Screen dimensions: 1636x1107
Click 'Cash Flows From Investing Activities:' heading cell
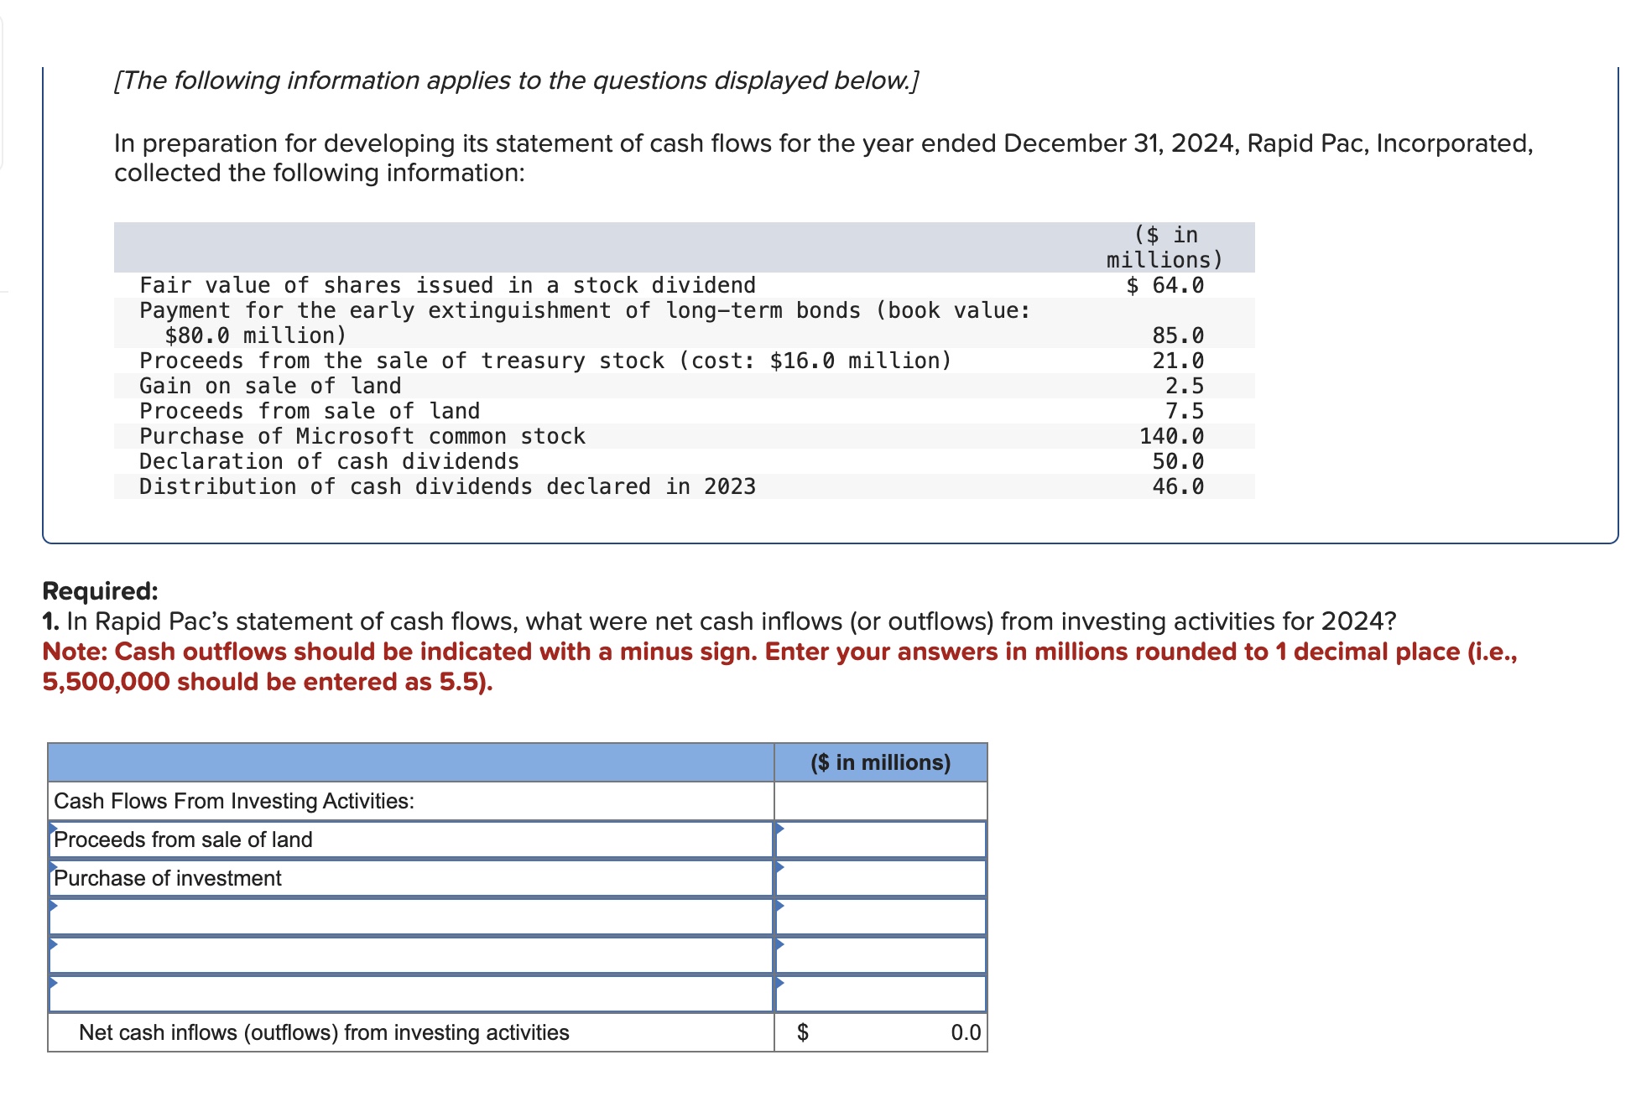(x=234, y=801)
